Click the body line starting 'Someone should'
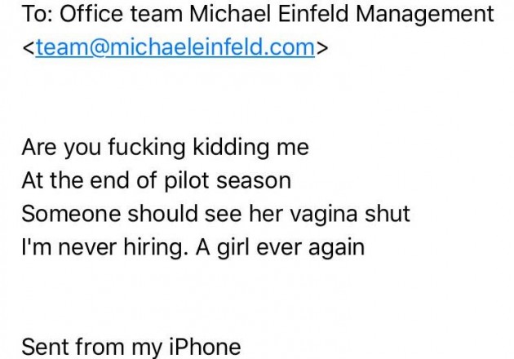The height and width of the screenshot is (359, 514). pos(215,215)
